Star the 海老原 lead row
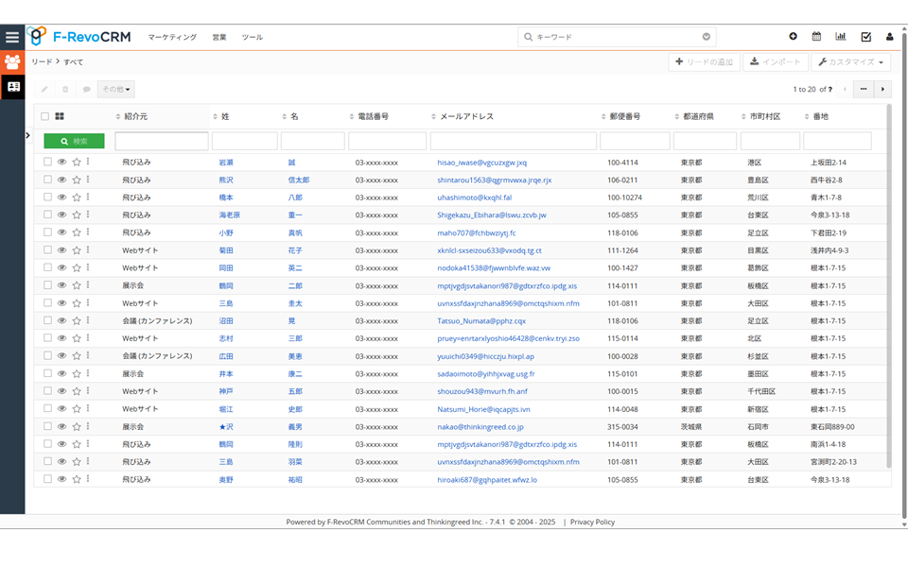Screen dimensions: 908x567 tap(77, 215)
